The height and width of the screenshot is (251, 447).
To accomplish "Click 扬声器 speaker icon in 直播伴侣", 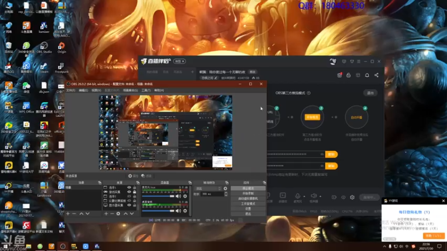I will point(313,196).
